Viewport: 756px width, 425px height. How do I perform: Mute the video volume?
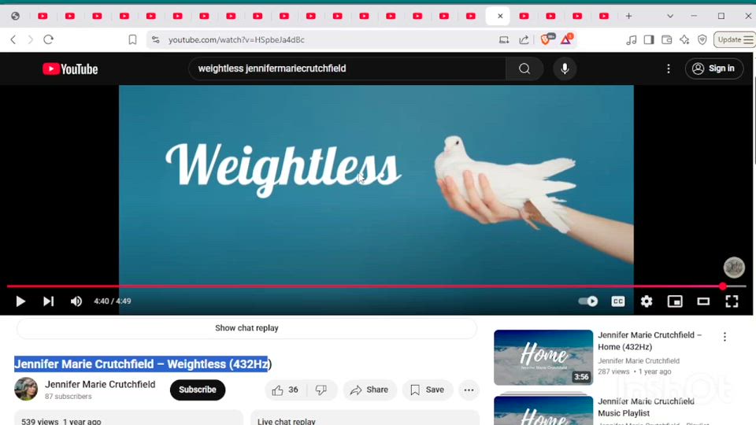pos(76,301)
